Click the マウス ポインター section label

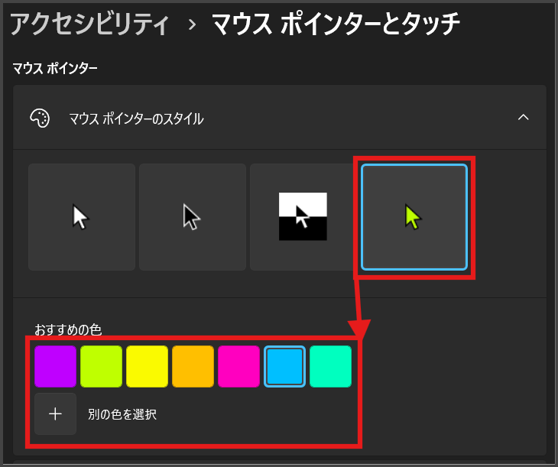[x=55, y=69]
